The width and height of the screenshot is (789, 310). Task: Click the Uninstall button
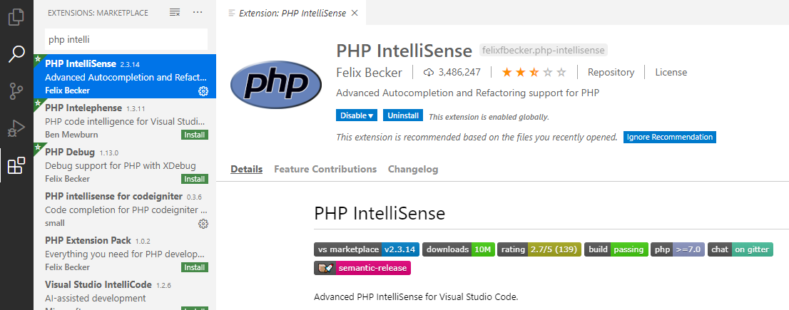click(x=403, y=115)
